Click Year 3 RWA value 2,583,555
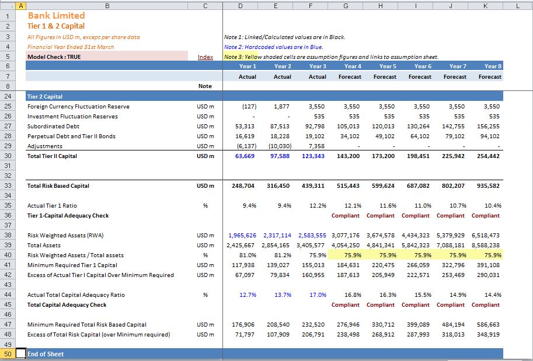Screen dimensions: 533x361 [312, 236]
